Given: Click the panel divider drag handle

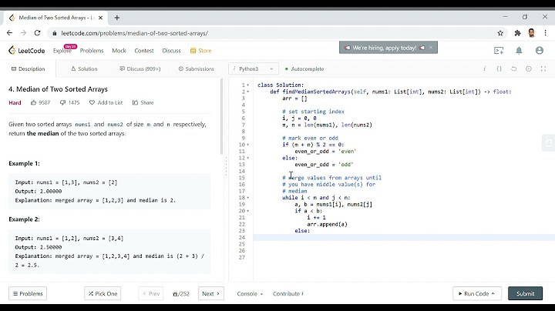Looking at the screenshot, I should pyautogui.click(x=226, y=166).
